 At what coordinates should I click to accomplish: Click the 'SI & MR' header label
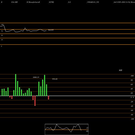click(14, 2)
